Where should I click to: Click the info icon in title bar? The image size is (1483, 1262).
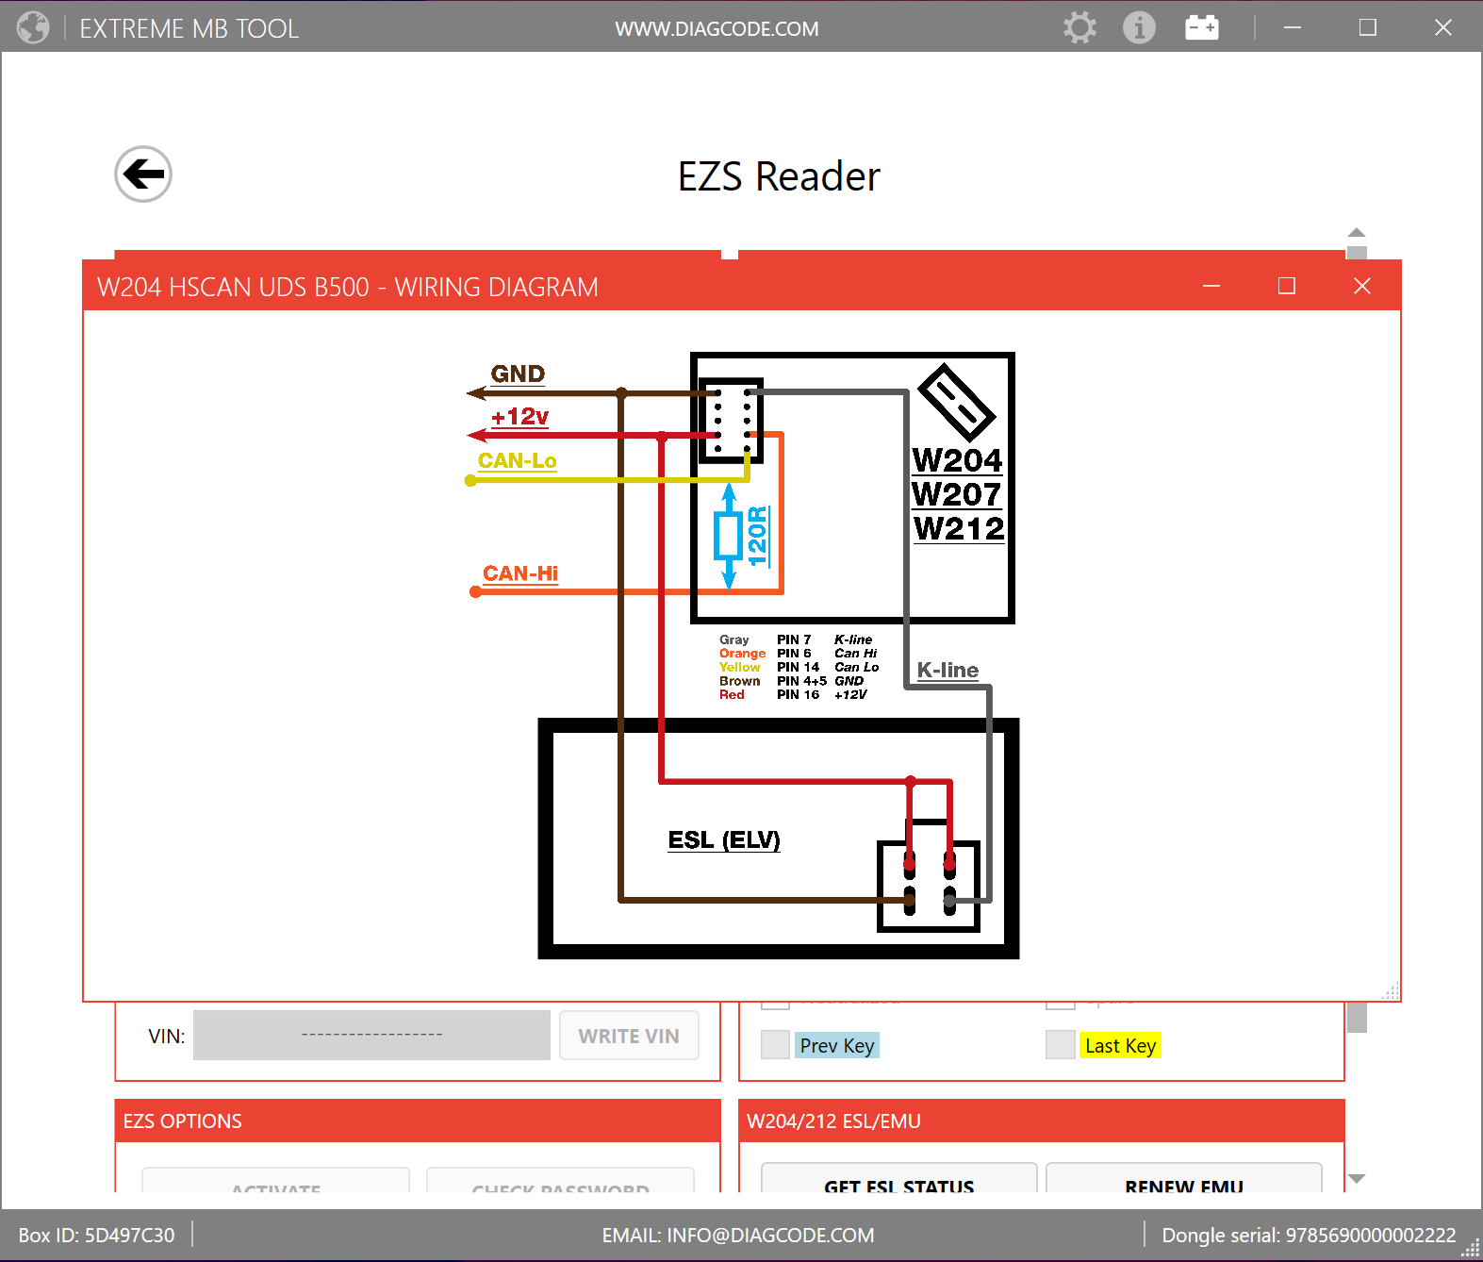tap(1139, 28)
